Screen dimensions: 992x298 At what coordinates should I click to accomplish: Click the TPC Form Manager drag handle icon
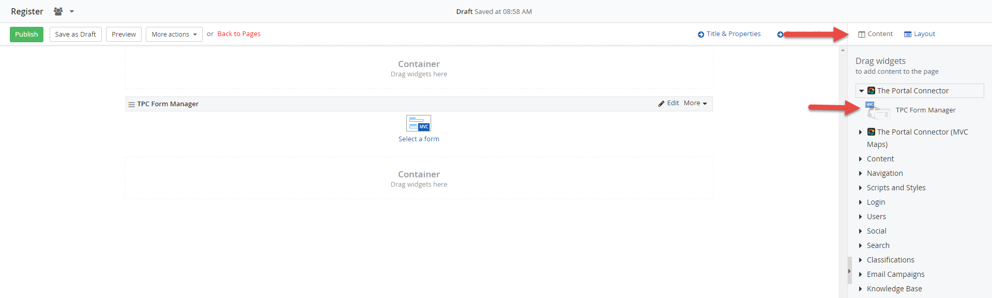click(x=131, y=104)
